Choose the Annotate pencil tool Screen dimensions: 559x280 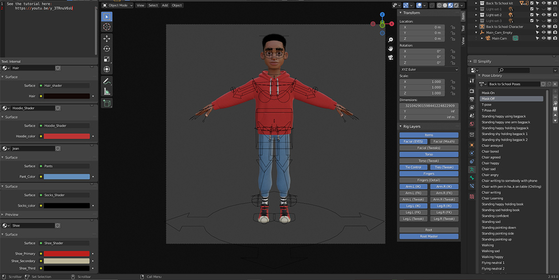tap(107, 81)
